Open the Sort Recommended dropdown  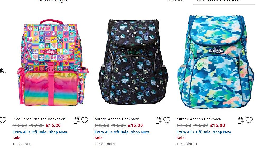pyautogui.click(x=224, y=2)
